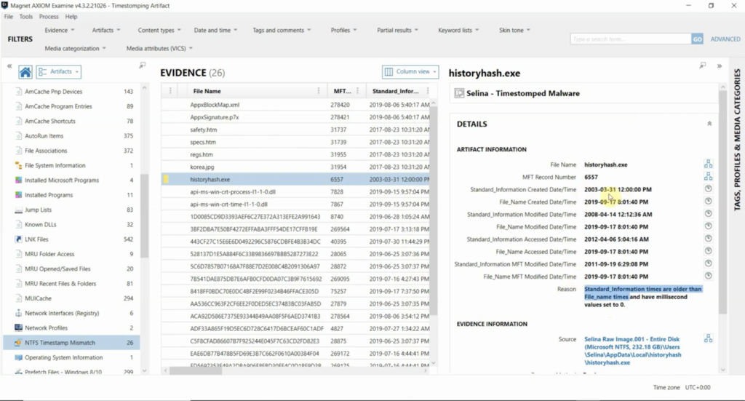Open MFT column options handle
The width and height of the screenshot is (745, 401).
pyautogui.click(x=357, y=91)
